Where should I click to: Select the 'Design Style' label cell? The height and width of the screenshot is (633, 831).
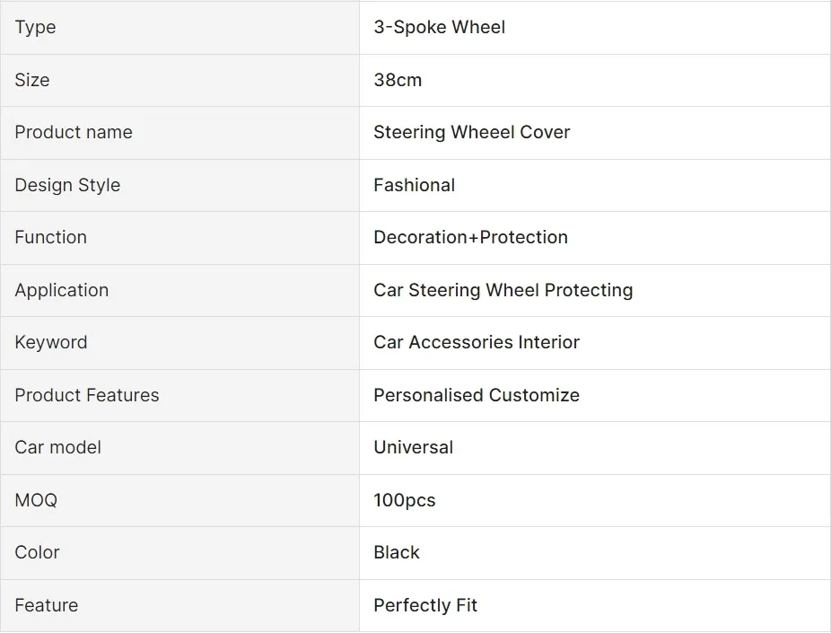coord(67,185)
